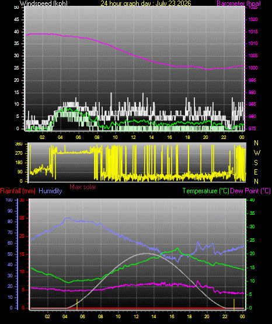
Task: Click the 12 hour label under windspeed graph
Action: [x=133, y=137]
